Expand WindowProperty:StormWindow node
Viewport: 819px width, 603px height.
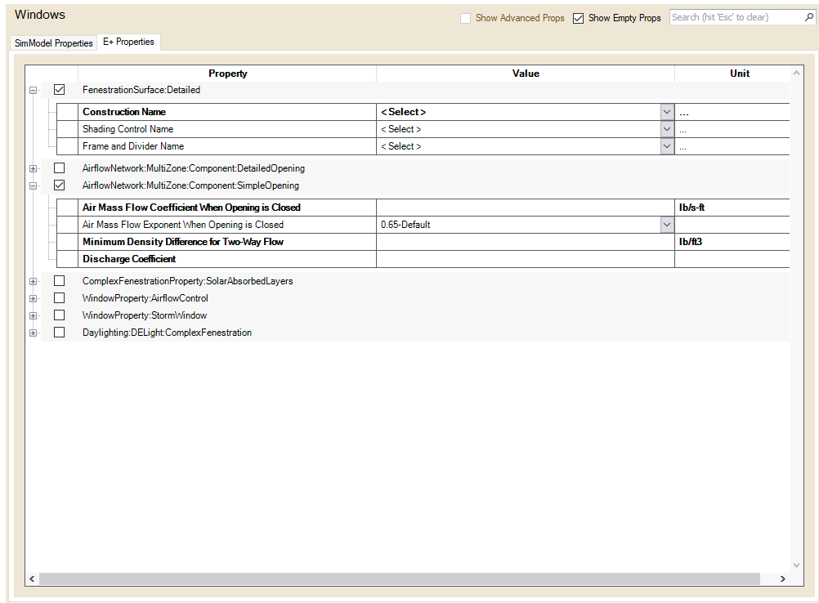tap(33, 316)
